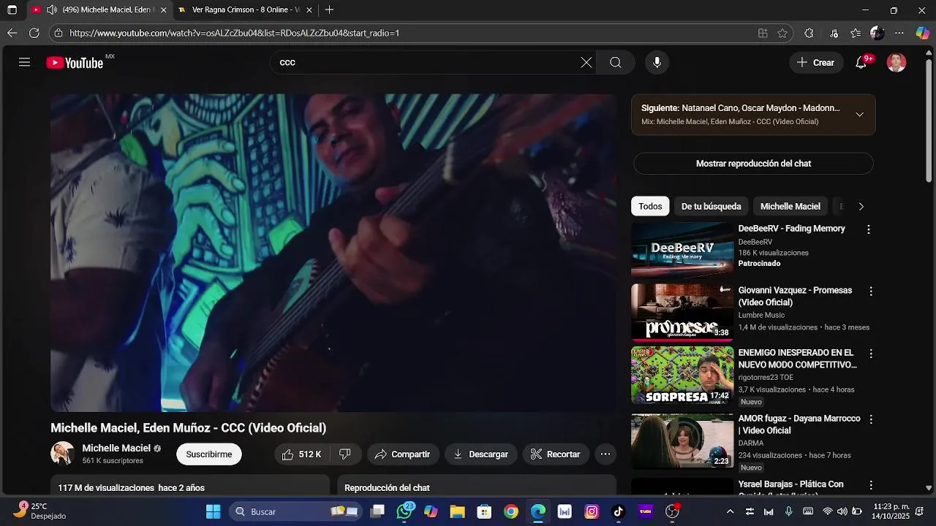Image resolution: width=936 pixels, height=526 pixels.
Task: Open options for Ysrael Barajas video
Action: pyautogui.click(x=871, y=485)
